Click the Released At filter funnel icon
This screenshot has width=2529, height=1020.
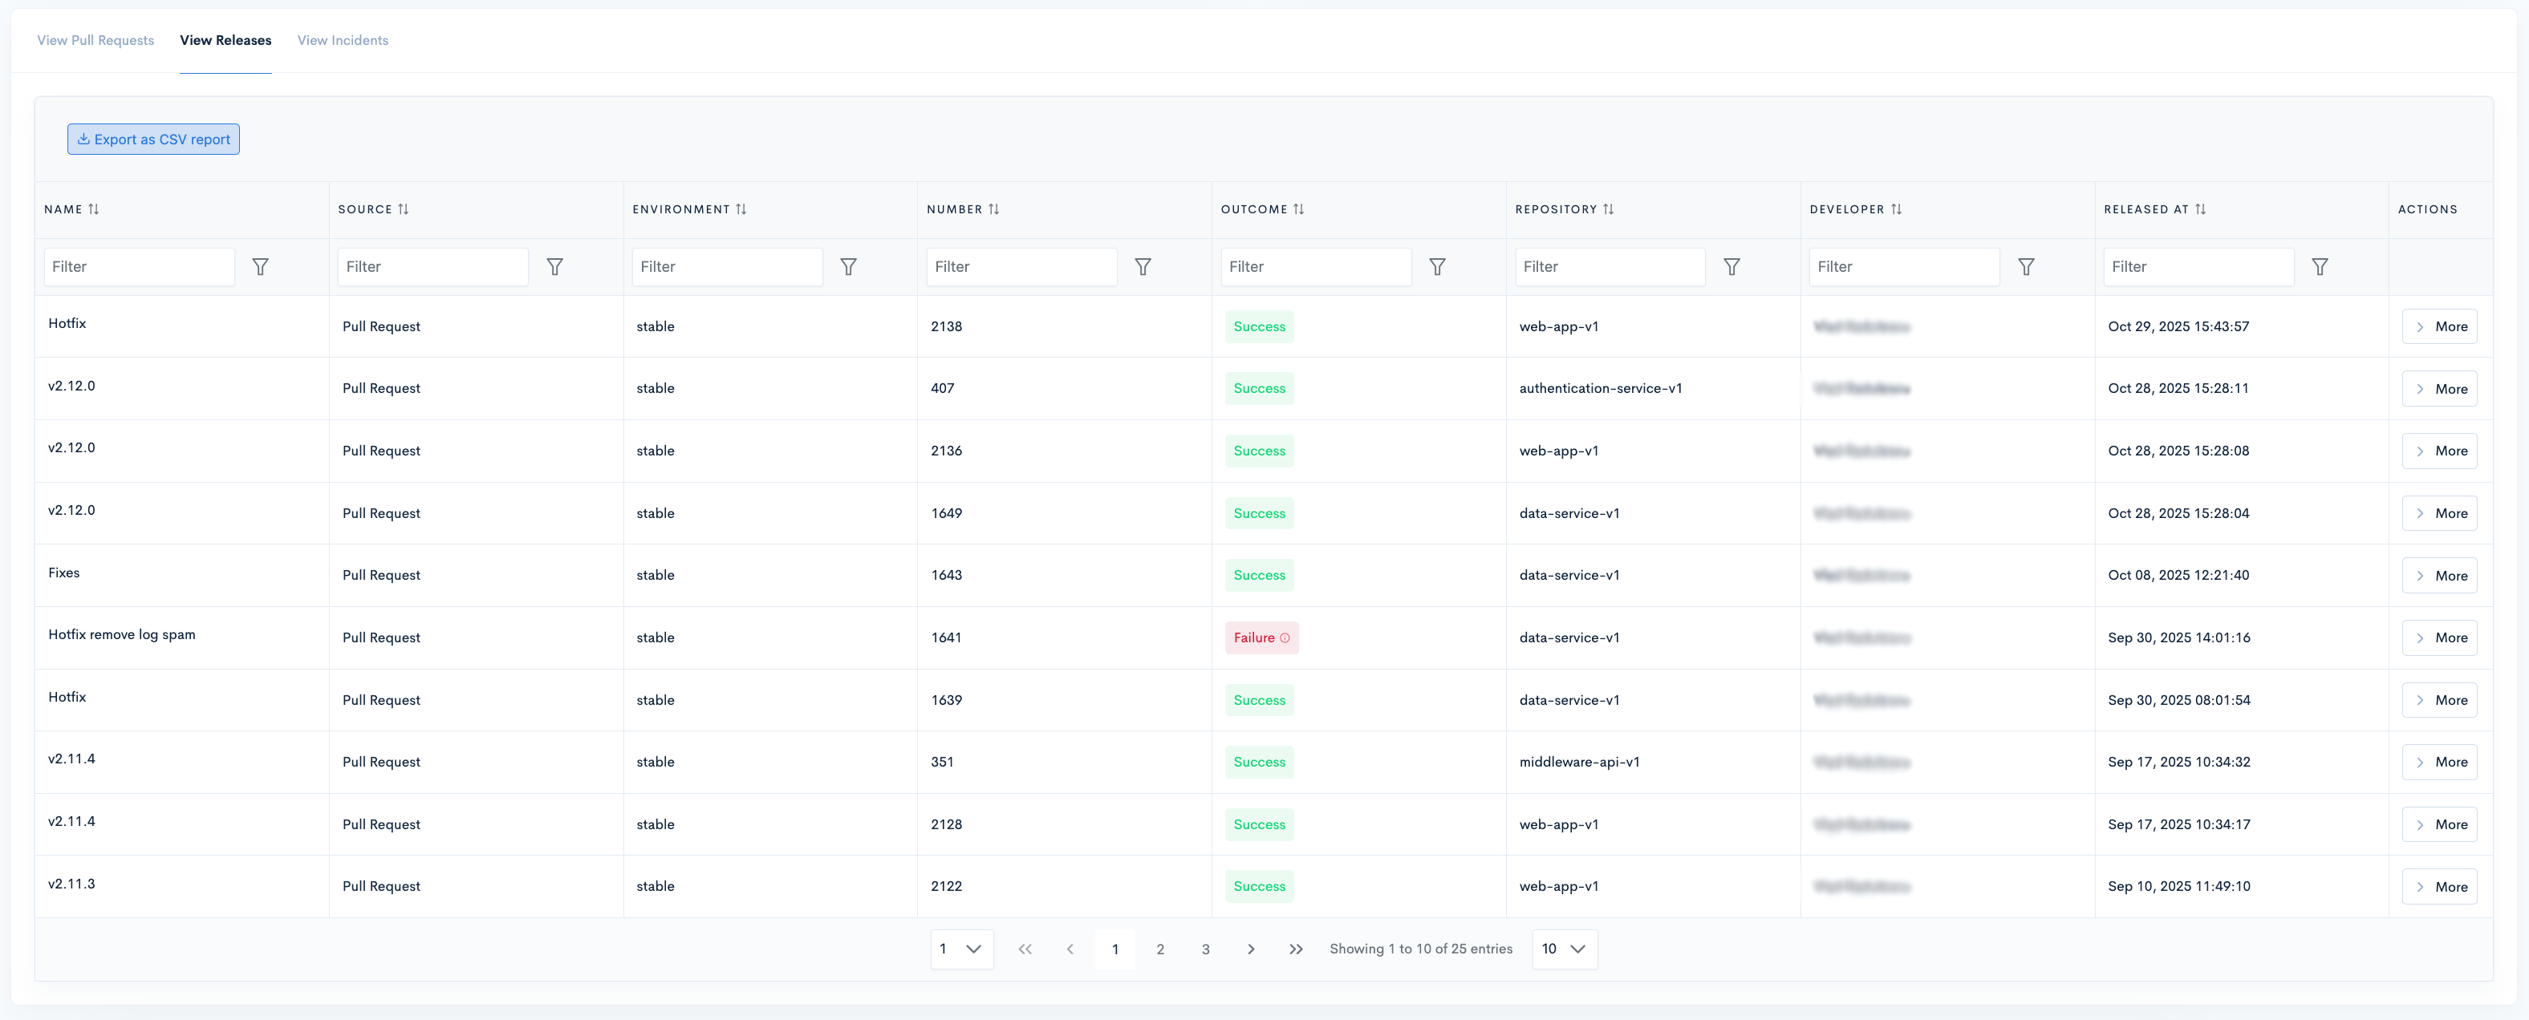click(2319, 267)
